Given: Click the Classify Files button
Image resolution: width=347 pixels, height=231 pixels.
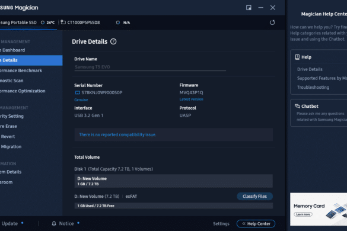Looking at the screenshot, I should [254, 196].
